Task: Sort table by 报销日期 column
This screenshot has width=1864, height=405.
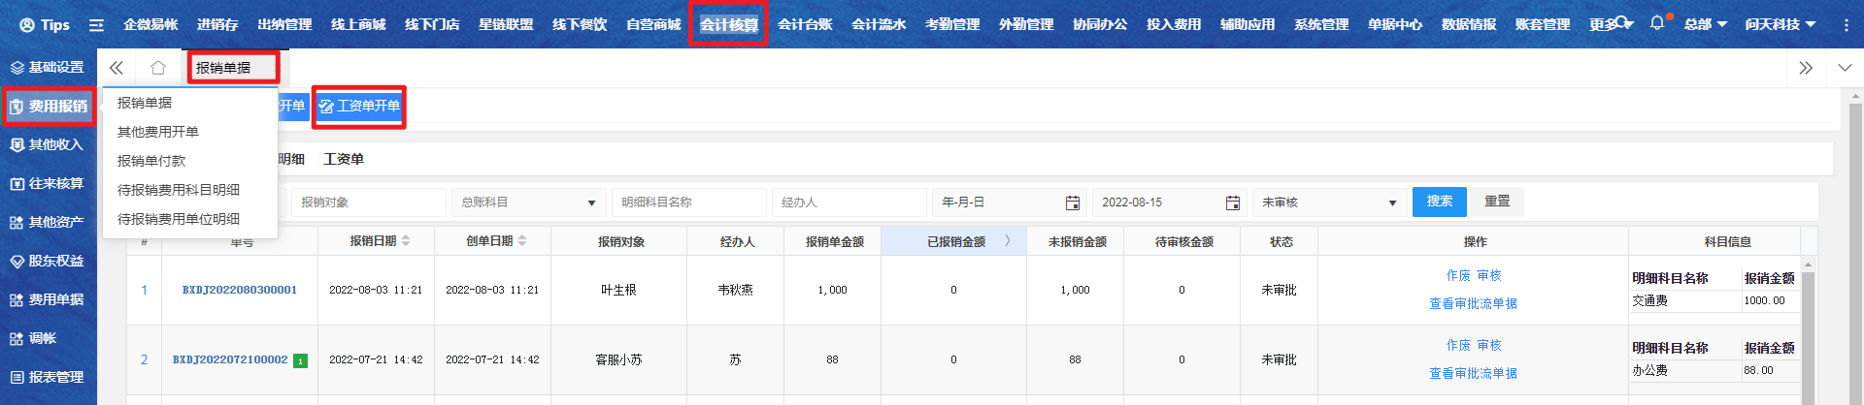Action: [406, 241]
